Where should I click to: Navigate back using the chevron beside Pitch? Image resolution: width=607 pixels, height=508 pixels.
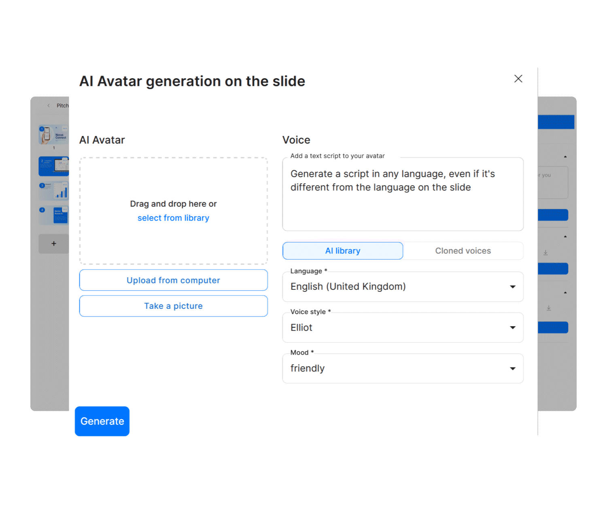coord(49,106)
